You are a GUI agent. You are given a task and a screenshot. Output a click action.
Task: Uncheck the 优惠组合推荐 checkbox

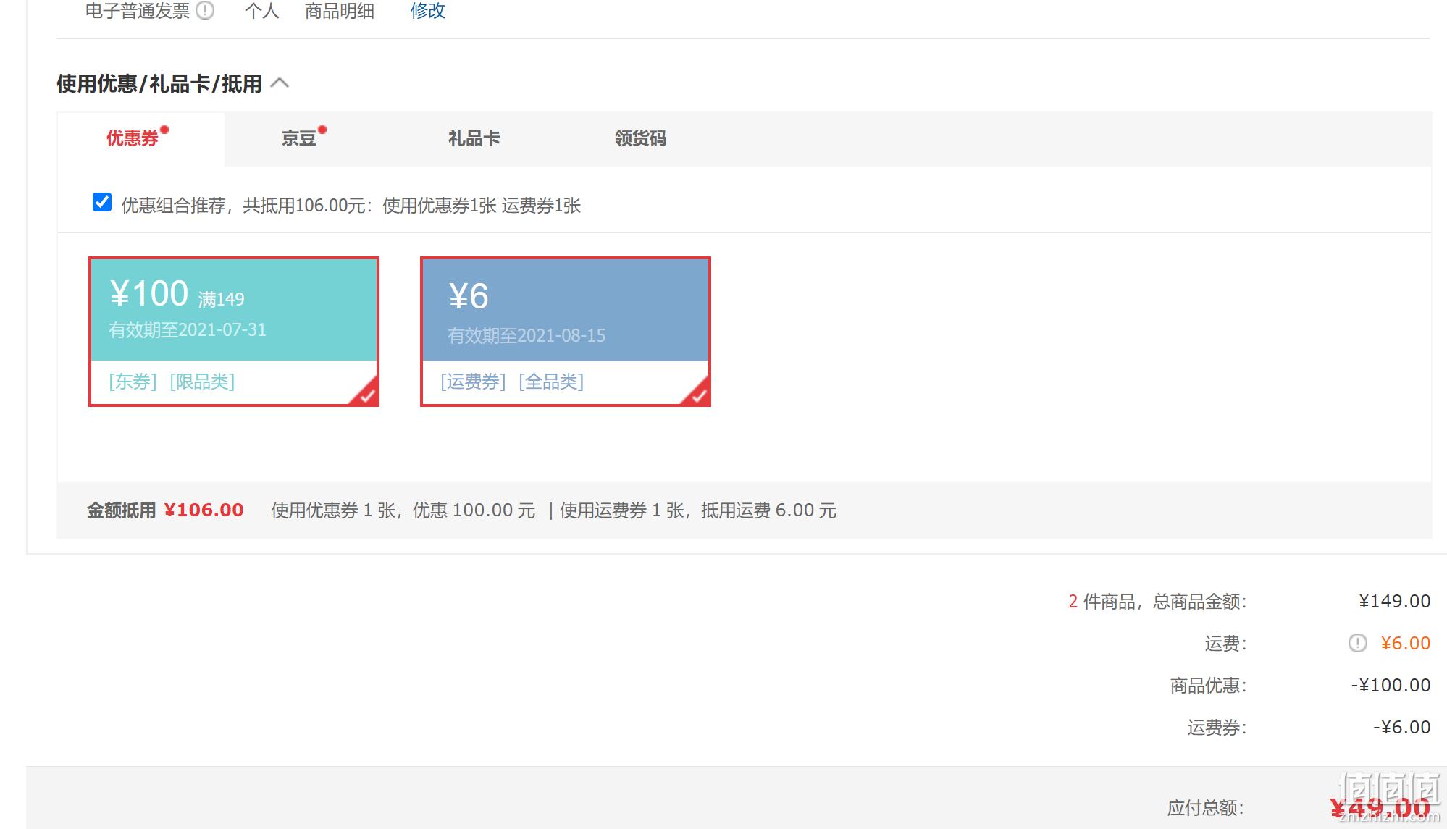pos(102,203)
